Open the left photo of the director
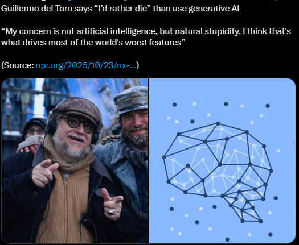The width and height of the screenshot is (299, 245). [x=75, y=161]
